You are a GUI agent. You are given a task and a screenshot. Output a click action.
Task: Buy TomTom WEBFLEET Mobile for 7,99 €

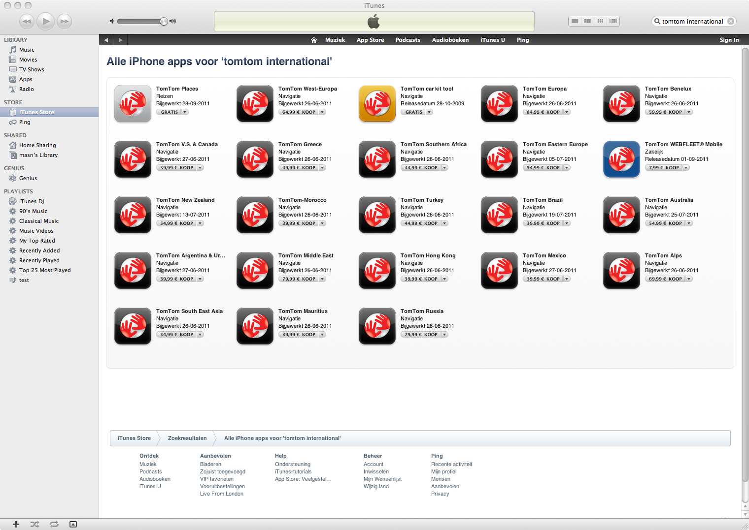tap(664, 168)
